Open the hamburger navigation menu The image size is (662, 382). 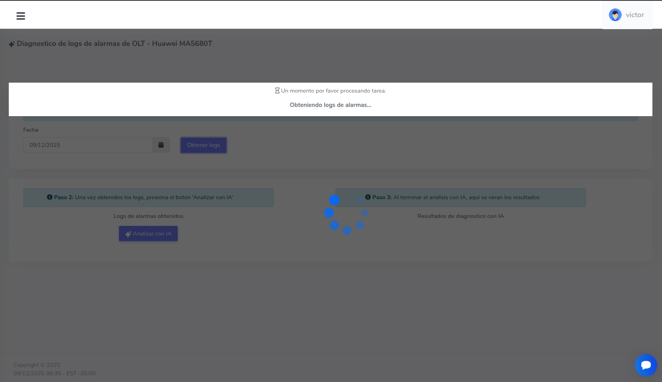21,16
